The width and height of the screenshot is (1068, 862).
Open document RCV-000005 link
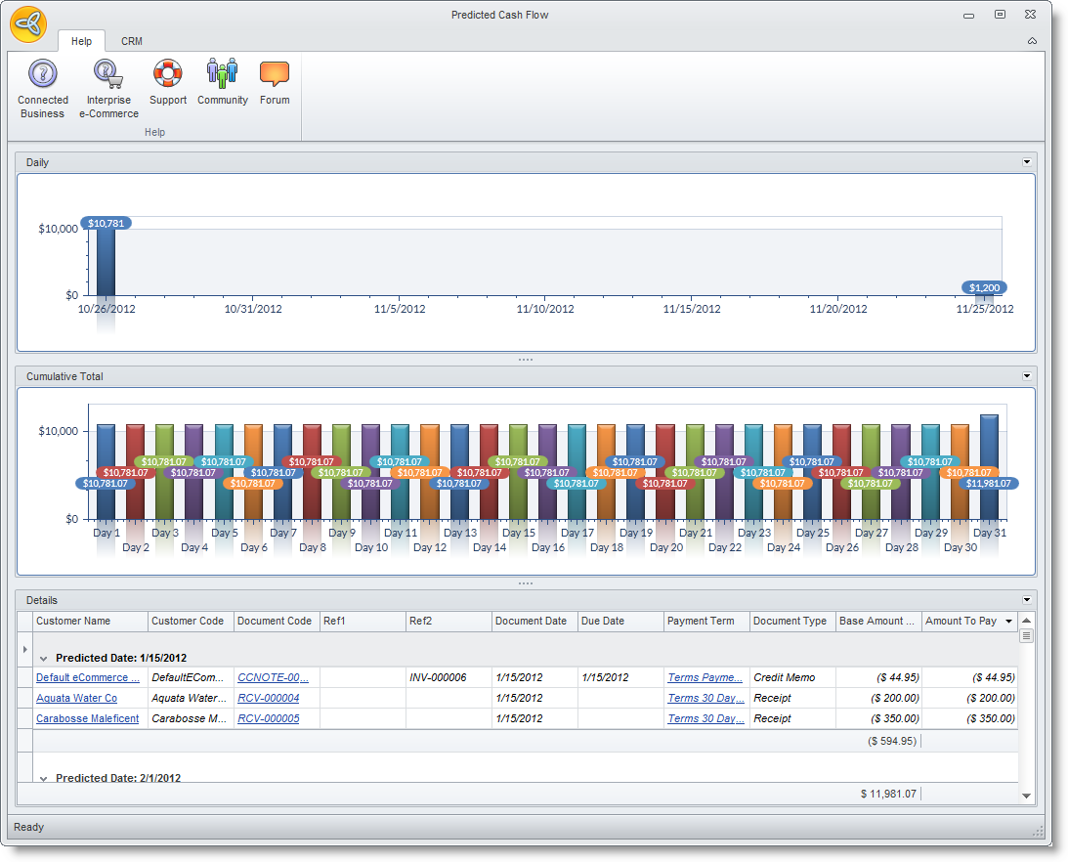point(268,719)
